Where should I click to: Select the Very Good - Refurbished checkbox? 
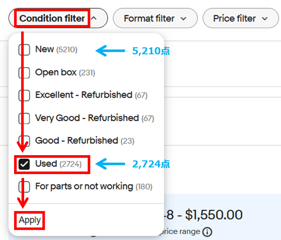click(24, 118)
